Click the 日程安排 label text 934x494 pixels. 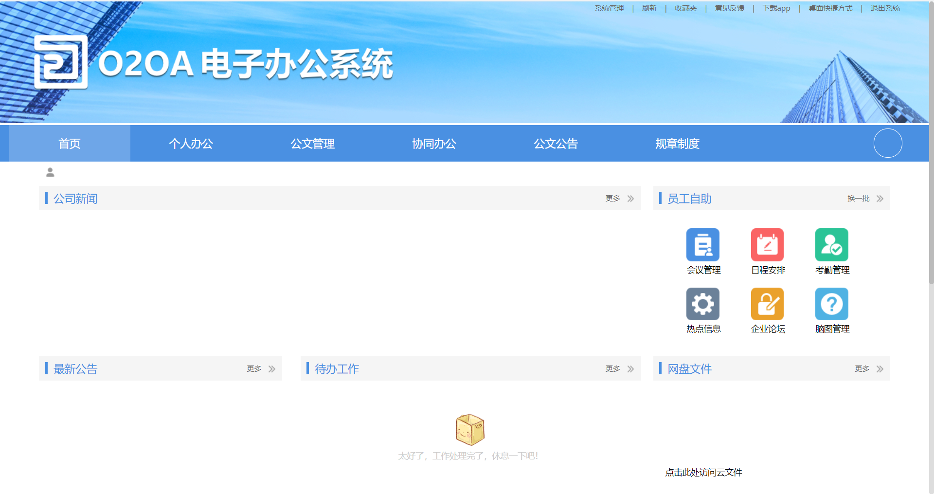point(768,270)
